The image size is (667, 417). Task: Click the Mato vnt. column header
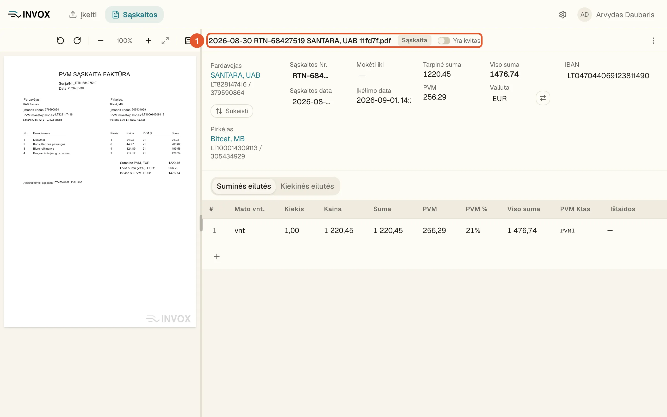click(249, 209)
